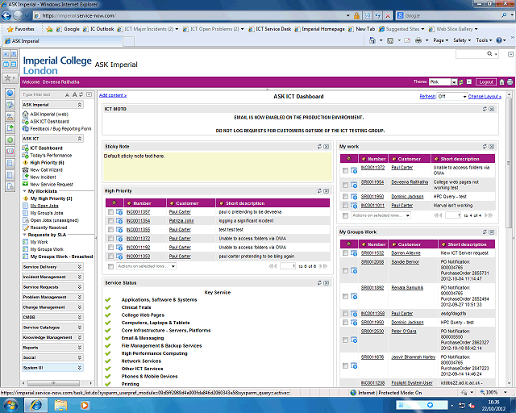516x413 pixels.
Task: Open the Refresh interval dropdown set to Off
Action: point(451,96)
